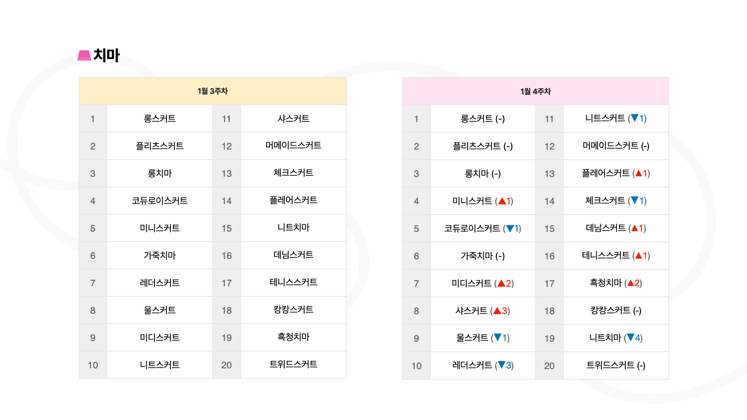Click 체크스커트 in the 1월 3주차 table

tap(293, 173)
